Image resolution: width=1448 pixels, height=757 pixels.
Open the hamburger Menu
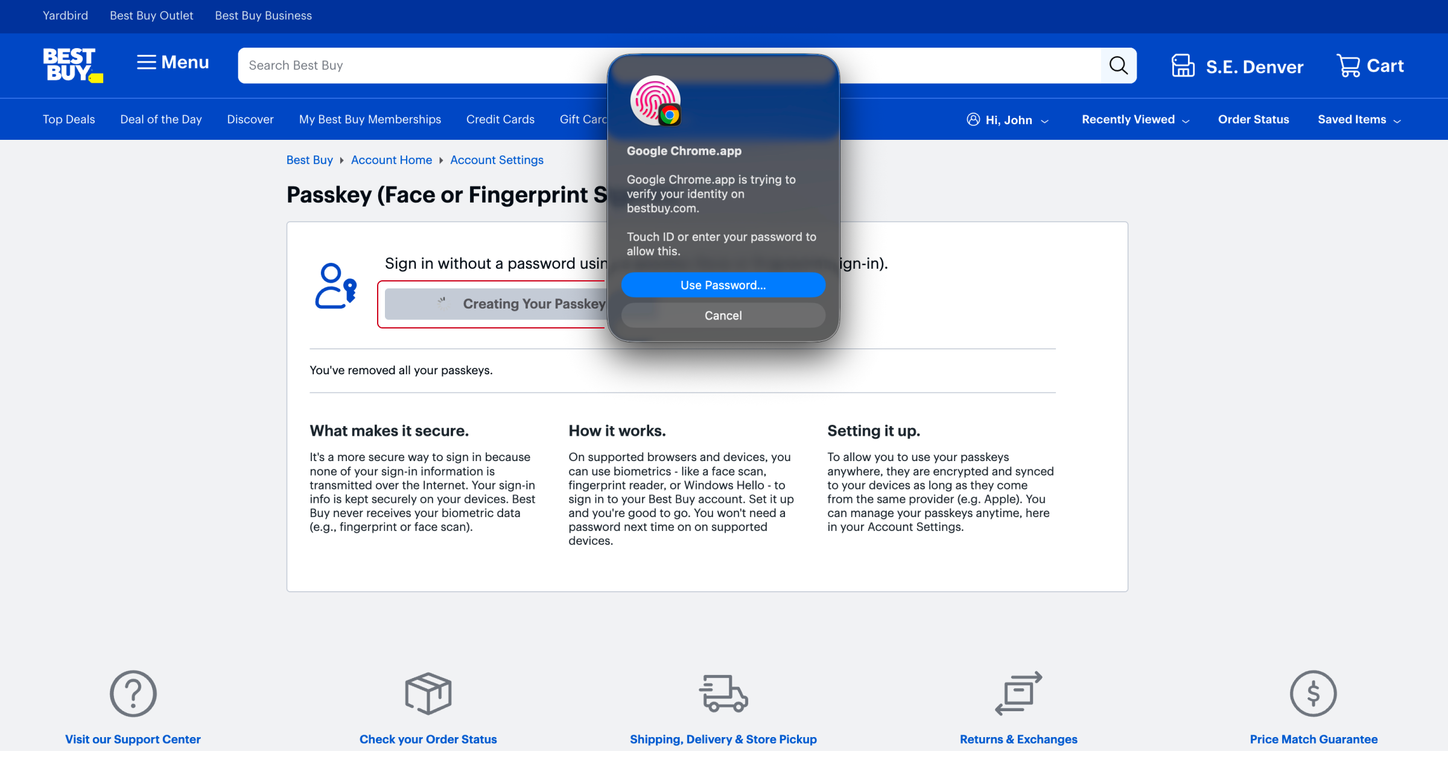point(172,63)
